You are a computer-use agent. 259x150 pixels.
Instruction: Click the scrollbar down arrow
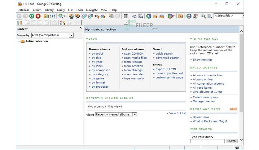[241, 139]
